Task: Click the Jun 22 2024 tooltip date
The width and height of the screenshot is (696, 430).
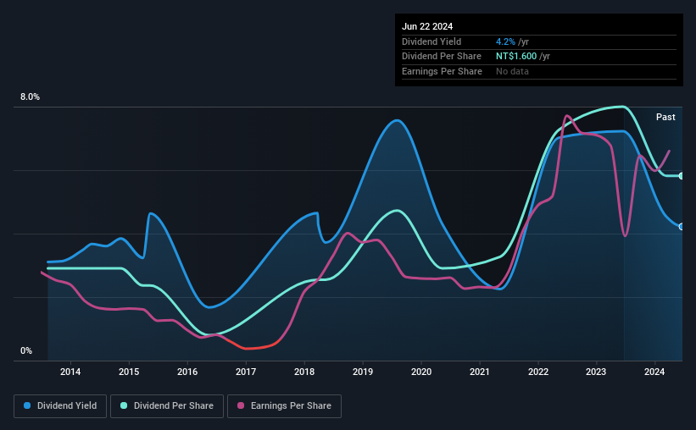Action: (x=427, y=26)
